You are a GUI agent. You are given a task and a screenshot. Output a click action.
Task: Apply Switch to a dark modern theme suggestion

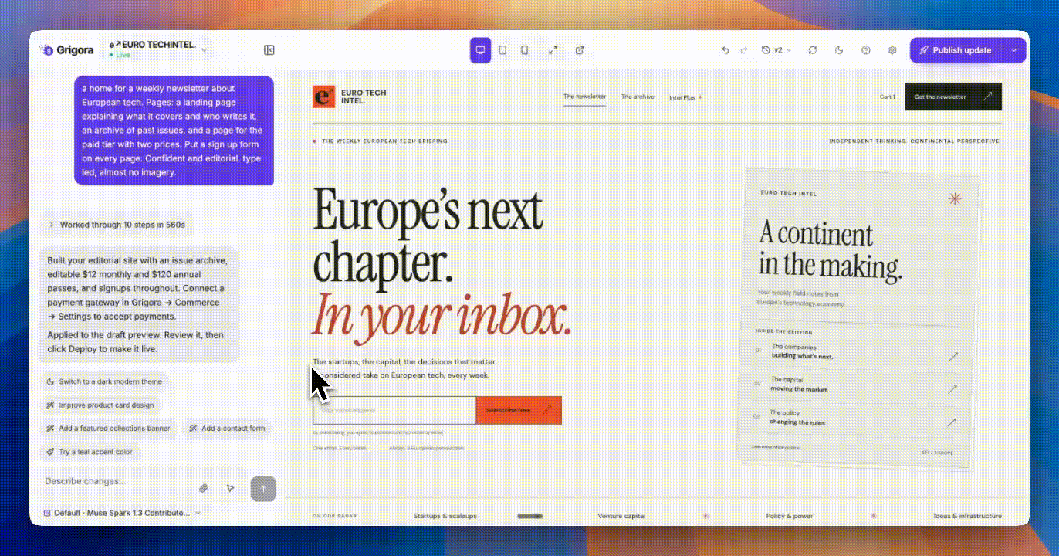click(x=105, y=381)
